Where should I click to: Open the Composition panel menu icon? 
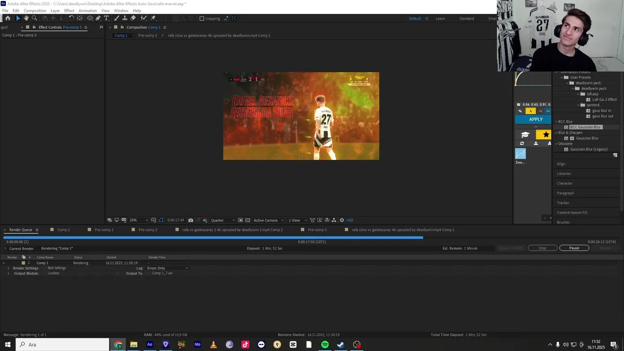coord(165,27)
